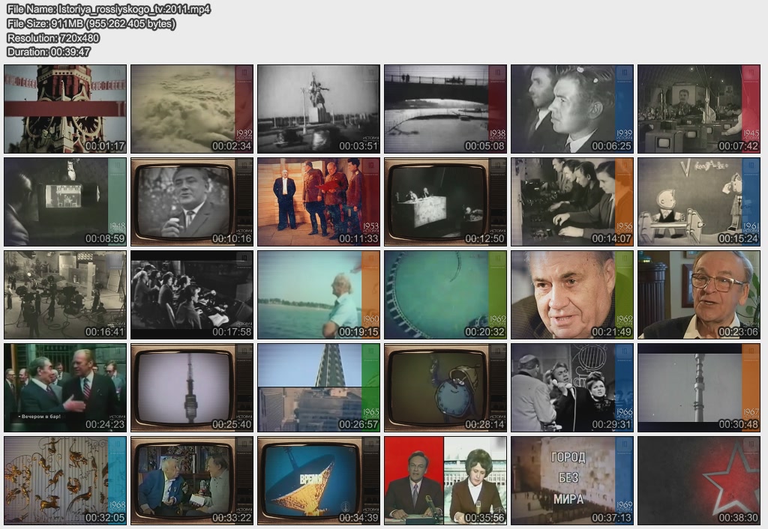Click the subtitled thumbnail 'Вечером в бар!'
Screen dimensions: 768x529
click(65, 387)
